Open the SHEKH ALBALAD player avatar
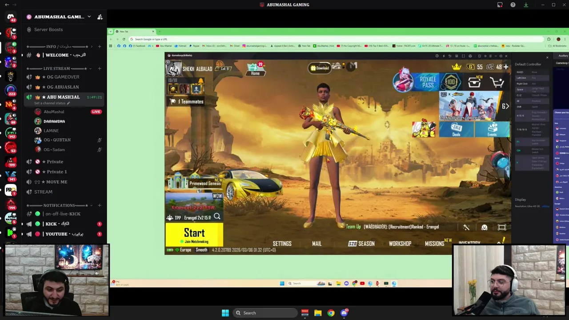This screenshot has height=320, width=569. point(174,68)
